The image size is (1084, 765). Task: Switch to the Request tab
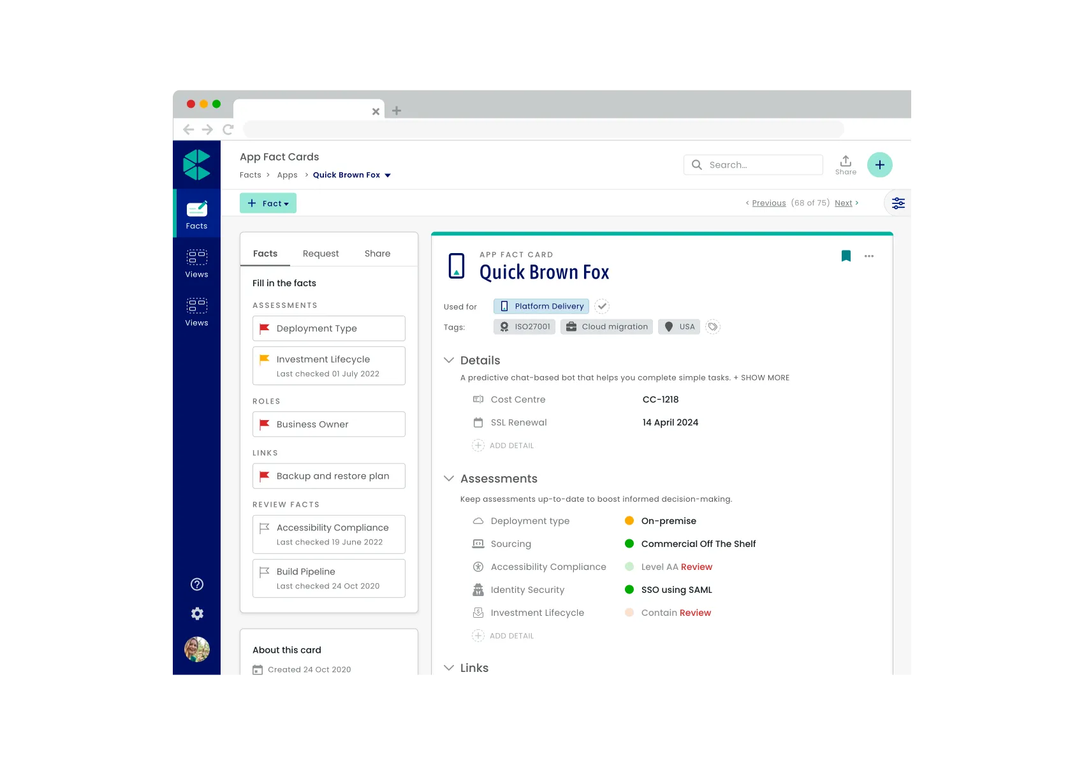[321, 254]
